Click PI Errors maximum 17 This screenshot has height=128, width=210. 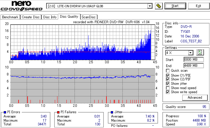coord(45,120)
